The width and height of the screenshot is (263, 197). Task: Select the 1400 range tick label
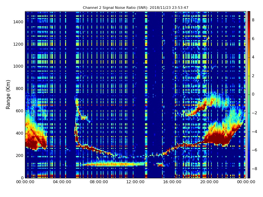(x=18, y=22)
